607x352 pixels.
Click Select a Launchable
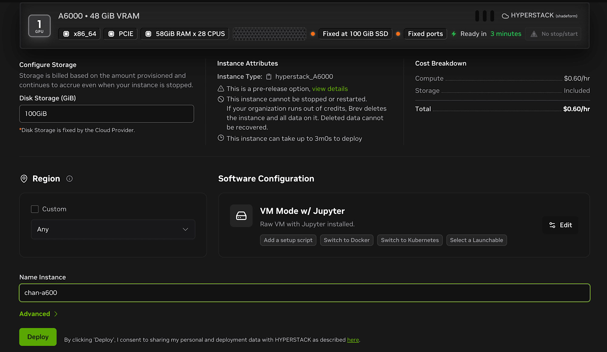(476, 240)
